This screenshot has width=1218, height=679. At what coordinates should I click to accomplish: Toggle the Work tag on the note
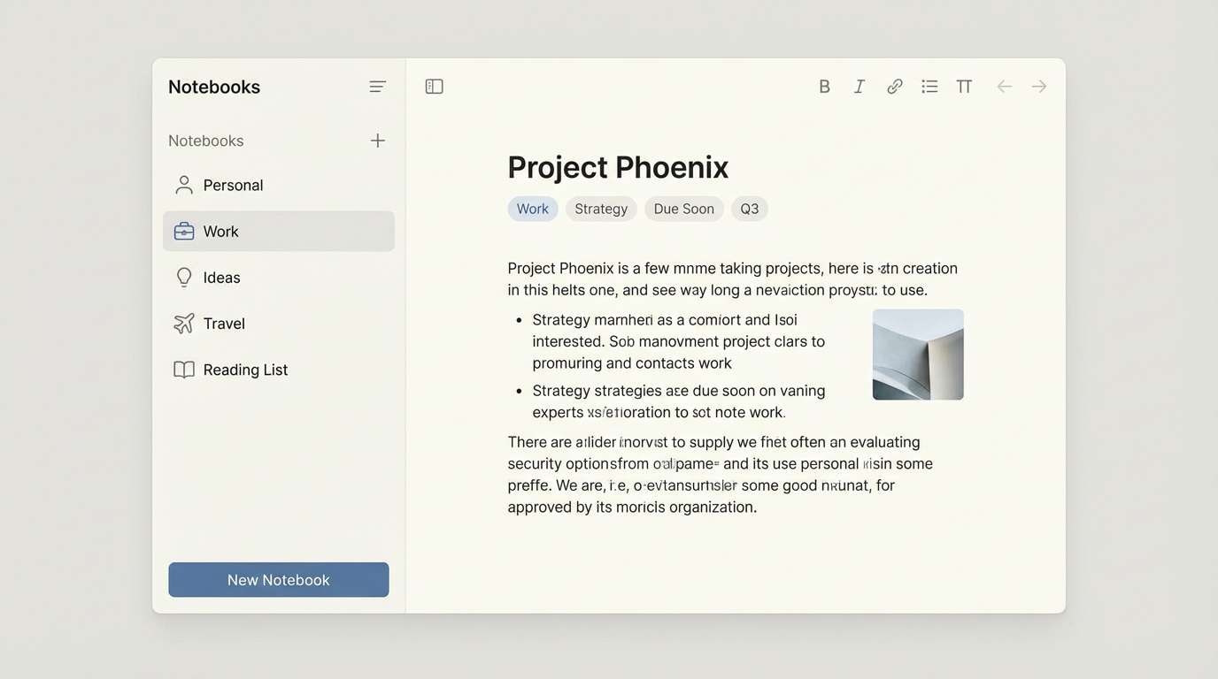[532, 209]
